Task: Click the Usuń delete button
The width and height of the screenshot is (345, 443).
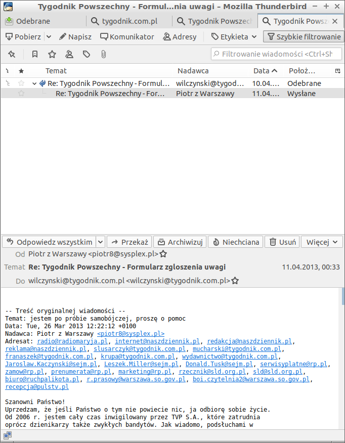Action: (282, 242)
